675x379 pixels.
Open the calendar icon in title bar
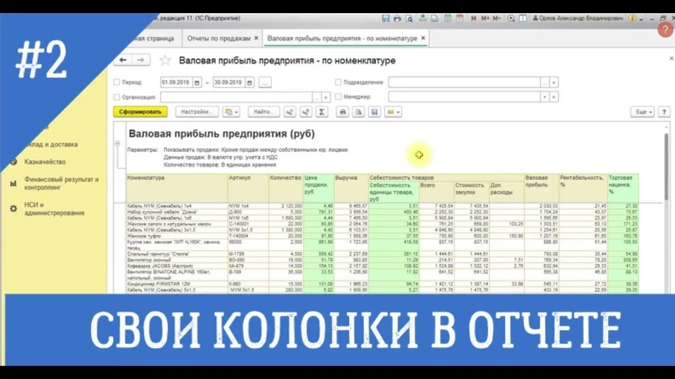click(x=459, y=18)
